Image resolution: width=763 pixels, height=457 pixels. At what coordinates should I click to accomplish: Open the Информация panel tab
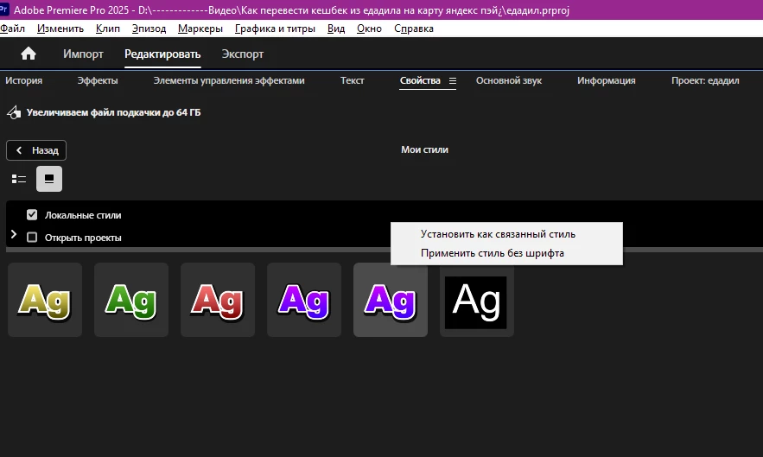pyautogui.click(x=607, y=81)
